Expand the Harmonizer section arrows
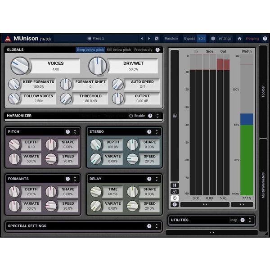Viewport: 270px width, 270px height. [x=157, y=116]
